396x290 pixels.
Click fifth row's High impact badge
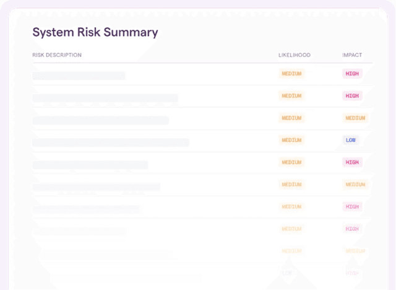(352, 162)
